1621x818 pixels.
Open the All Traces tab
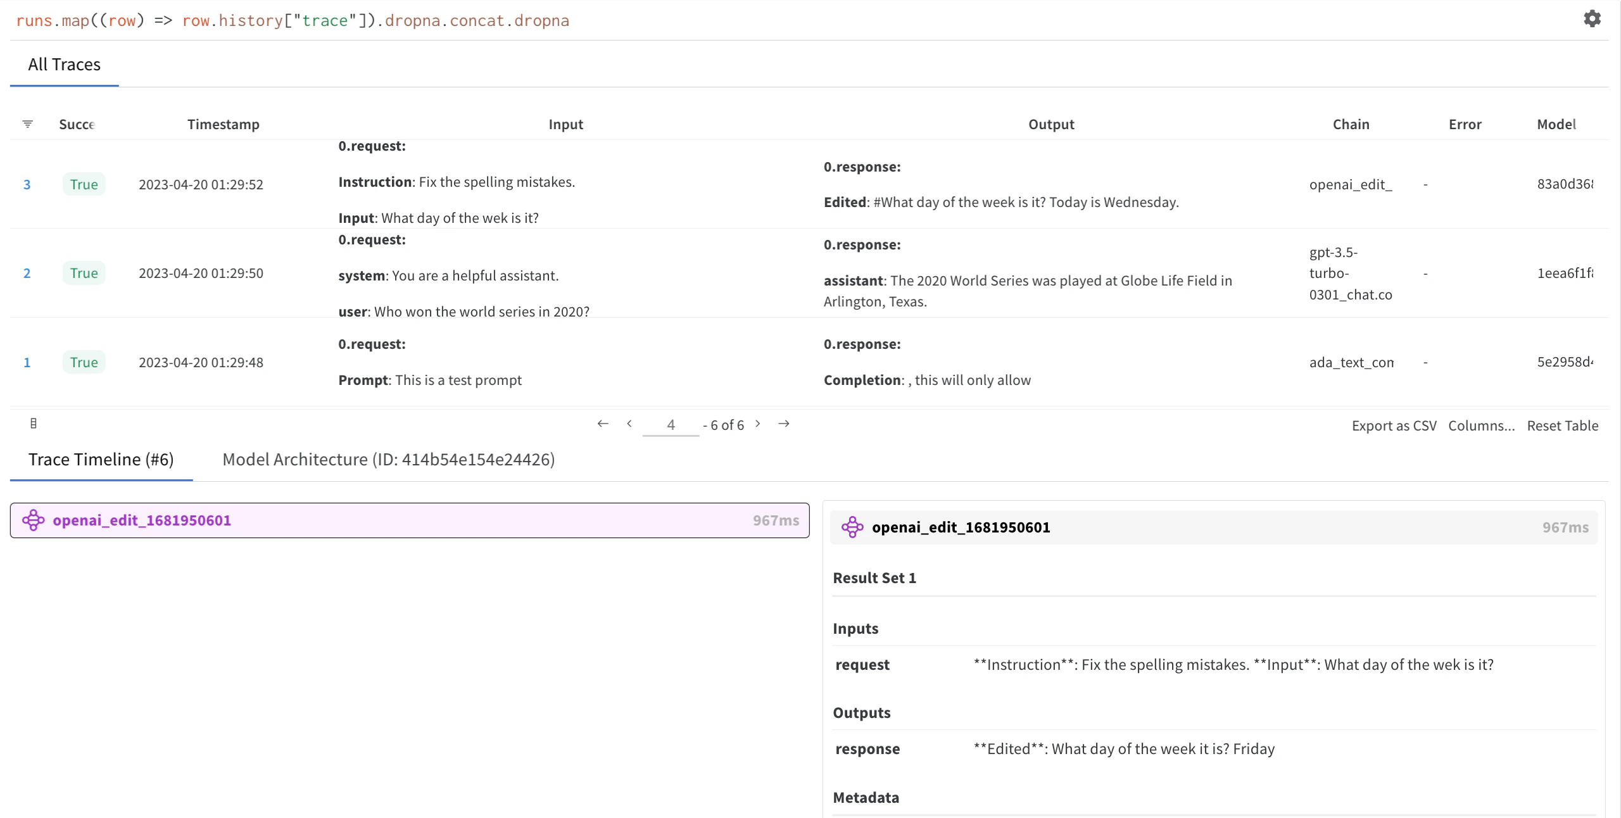click(x=64, y=64)
